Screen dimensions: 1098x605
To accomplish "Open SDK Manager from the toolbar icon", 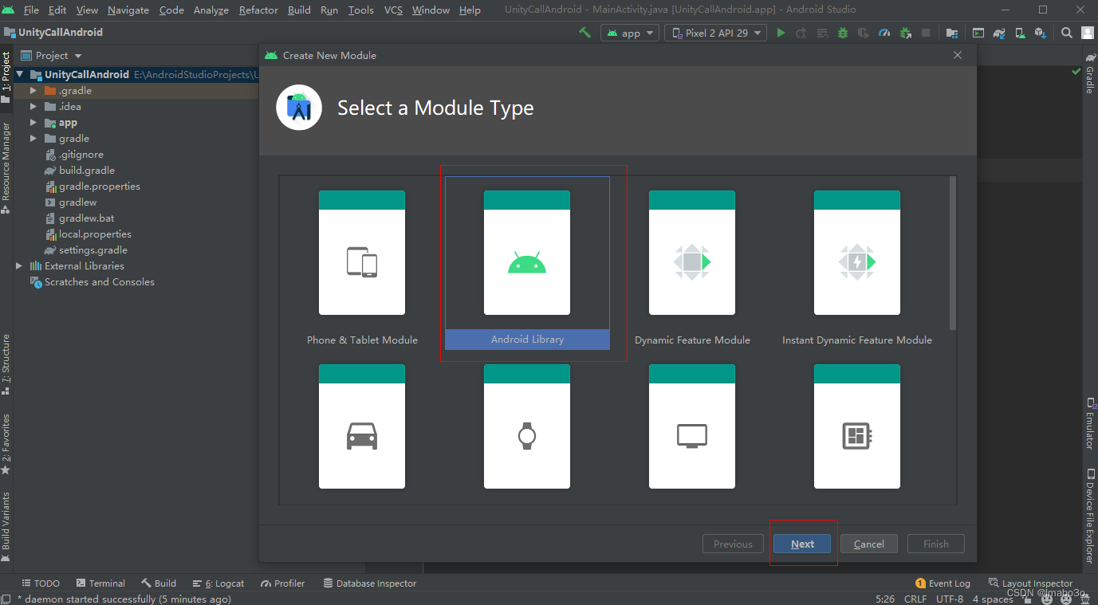I will pyautogui.click(x=1041, y=33).
